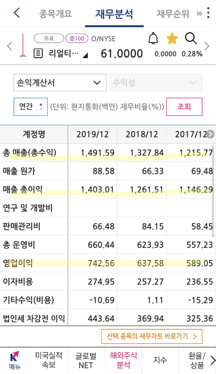Click the 1,261.51 gross profit value
Image resolution: width=216 pixels, height=374 pixels.
click(x=147, y=190)
